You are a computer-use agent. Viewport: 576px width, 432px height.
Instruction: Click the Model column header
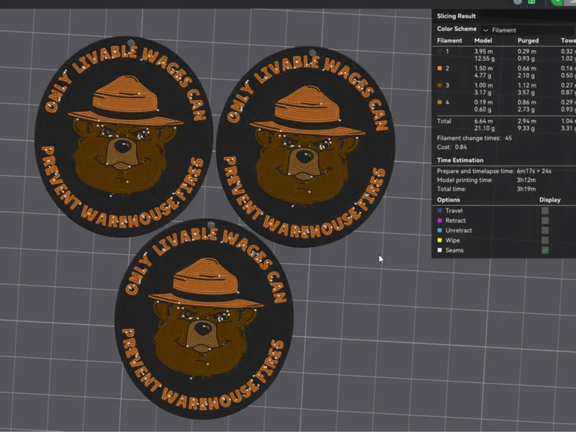tap(482, 41)
